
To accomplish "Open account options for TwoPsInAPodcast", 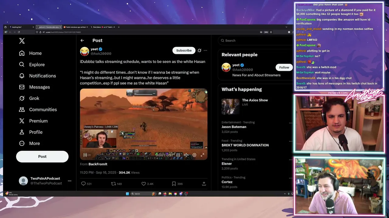I will pyautogui.click(x=70, y=181).
